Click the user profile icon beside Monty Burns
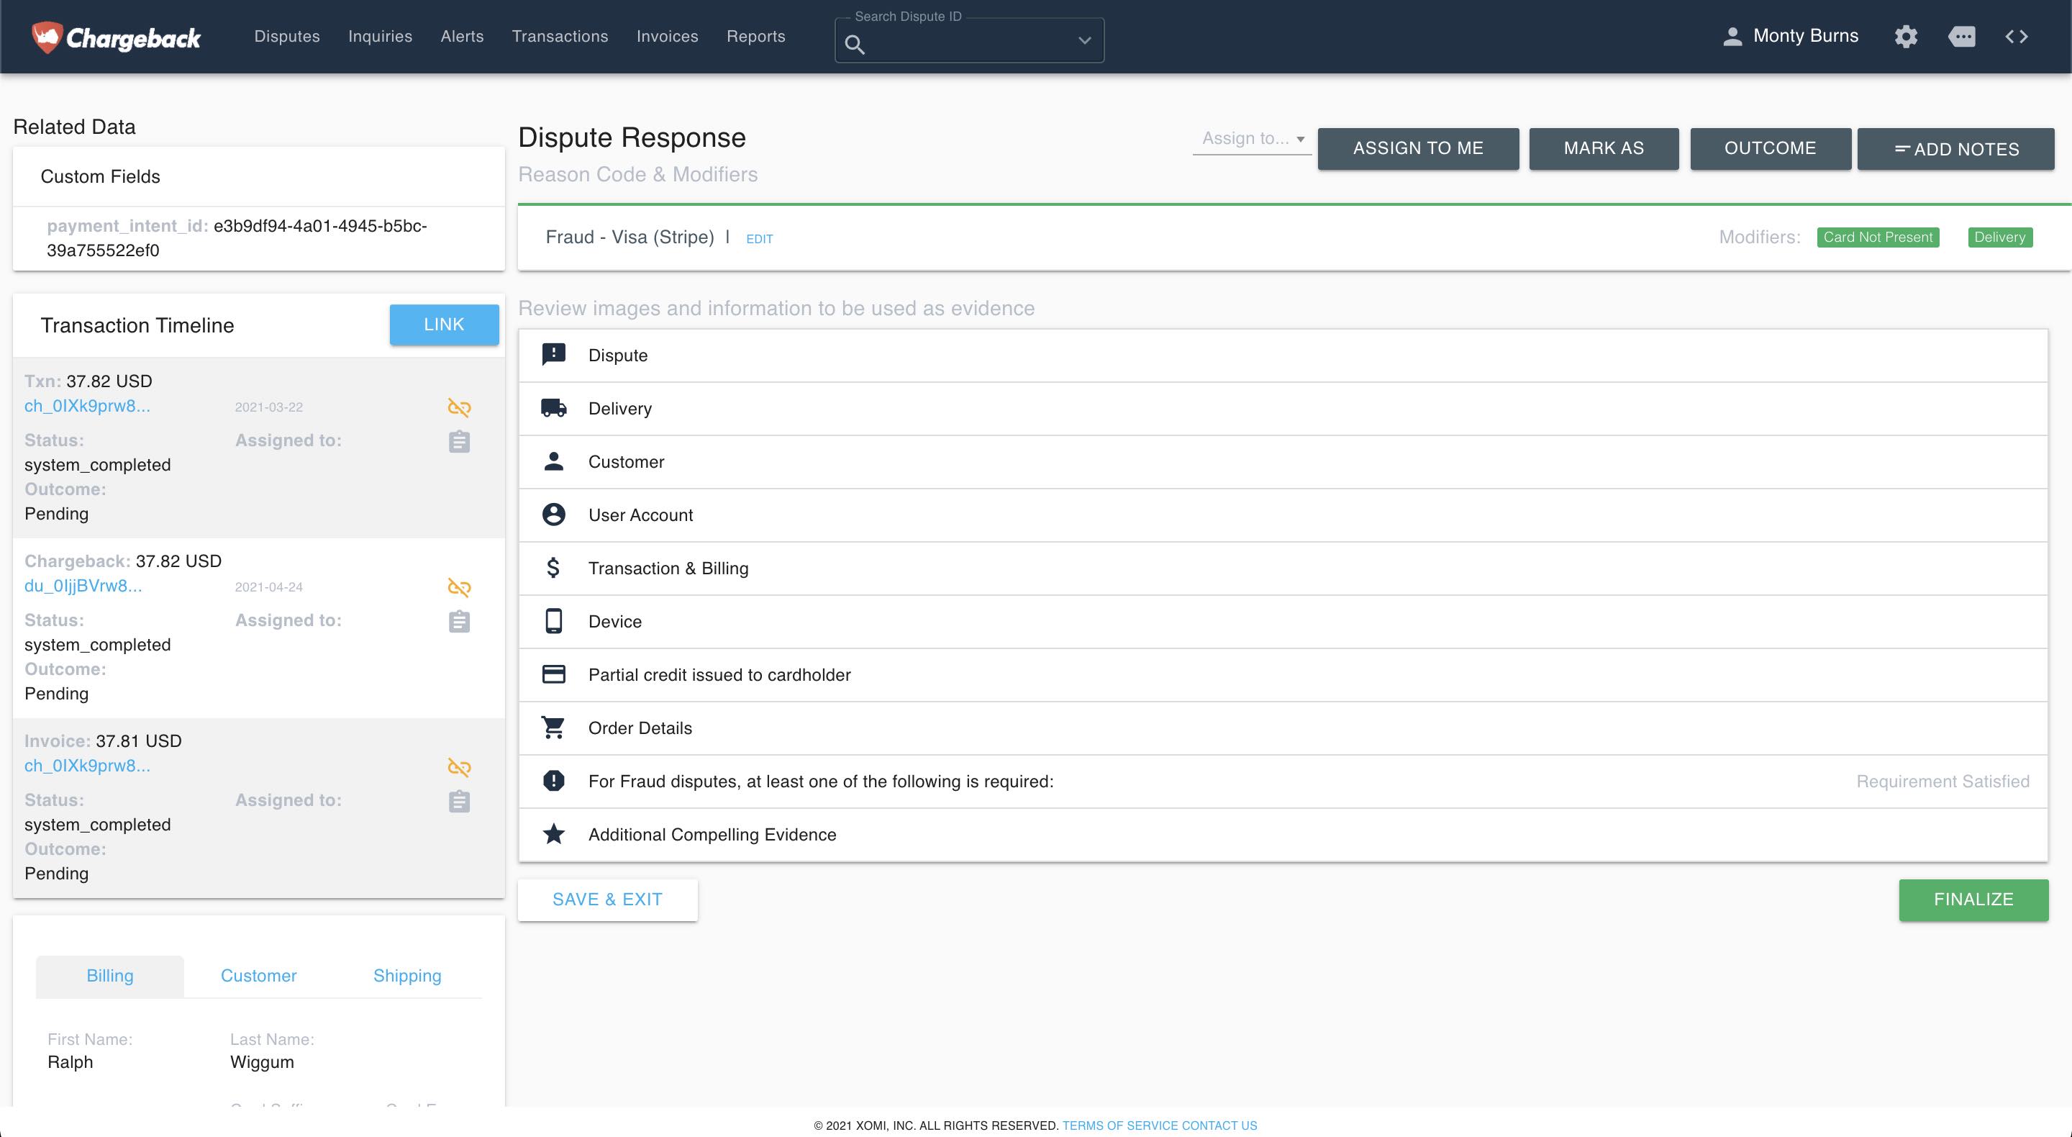The image size is (2072, 1137). point(1732,36)
